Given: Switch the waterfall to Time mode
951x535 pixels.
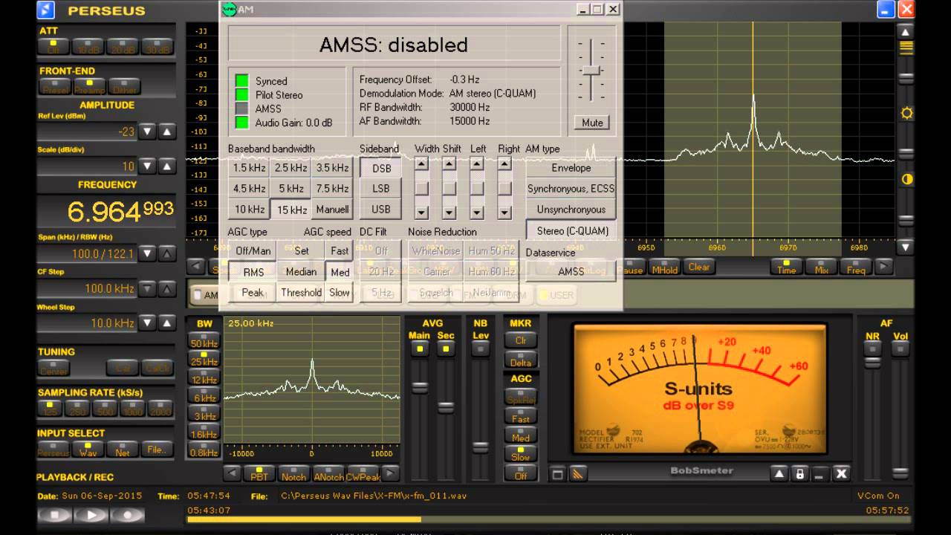Looking at the screenshot, I should click(786, 267).
